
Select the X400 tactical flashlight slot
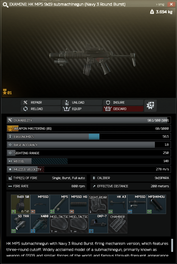pyautogui.click(x=40, y=224)
